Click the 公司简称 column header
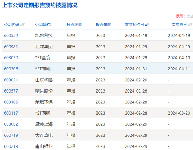The height and width of the screenshot is (150, 193). [43, 25]
